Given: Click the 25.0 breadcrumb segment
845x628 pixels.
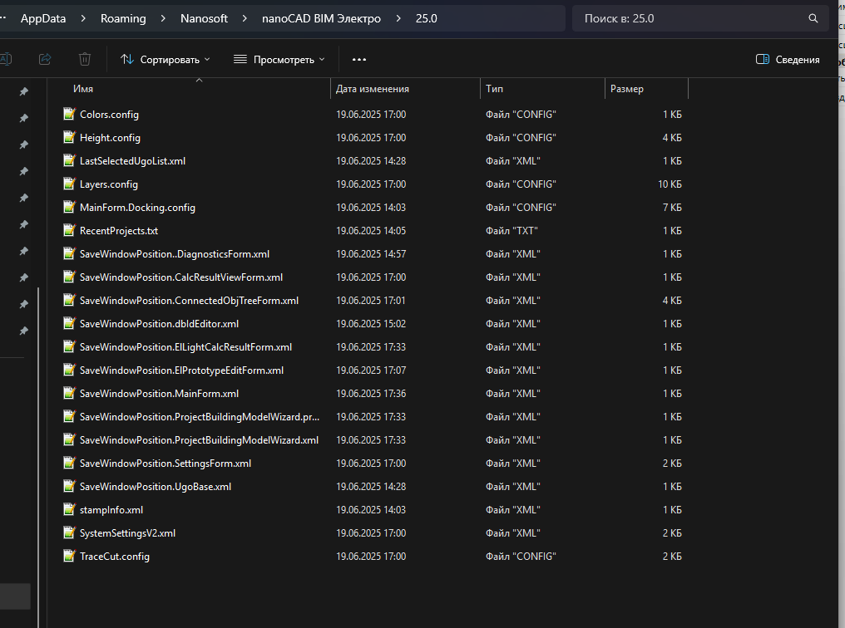Looking at the screenshot, I should (427, 18).
